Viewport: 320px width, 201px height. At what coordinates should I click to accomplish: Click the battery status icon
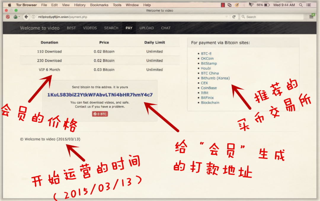(x=267, y=5)
